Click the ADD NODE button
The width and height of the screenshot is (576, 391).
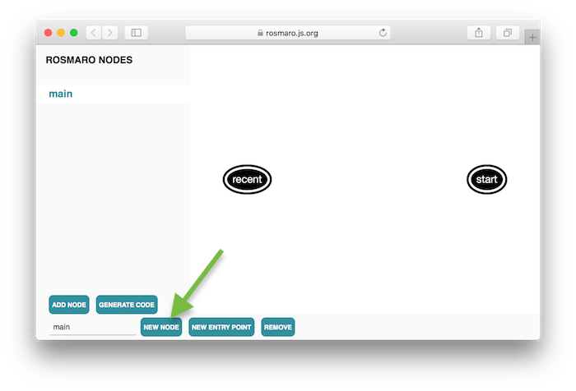[69, 305]
